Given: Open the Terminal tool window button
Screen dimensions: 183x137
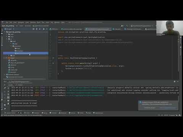Looking at the screenshot, I should 53,113.
